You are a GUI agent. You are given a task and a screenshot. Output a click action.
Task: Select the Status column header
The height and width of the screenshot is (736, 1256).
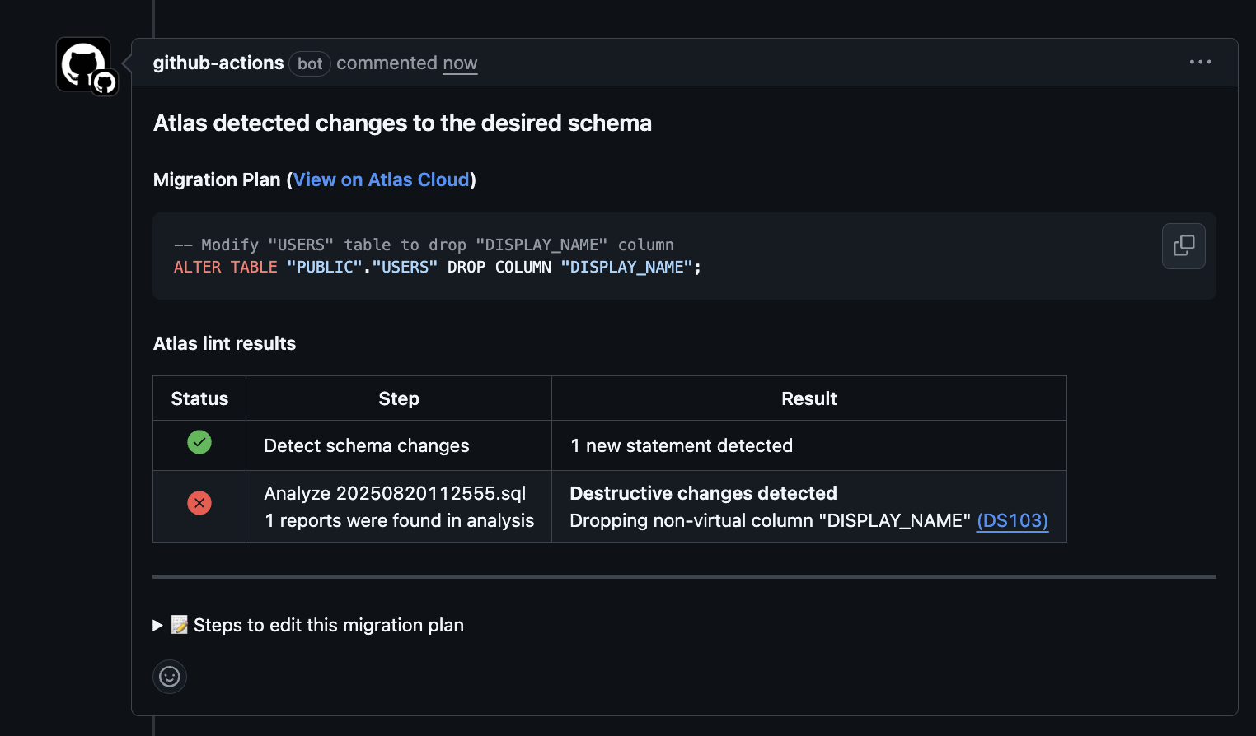point(199,398)
